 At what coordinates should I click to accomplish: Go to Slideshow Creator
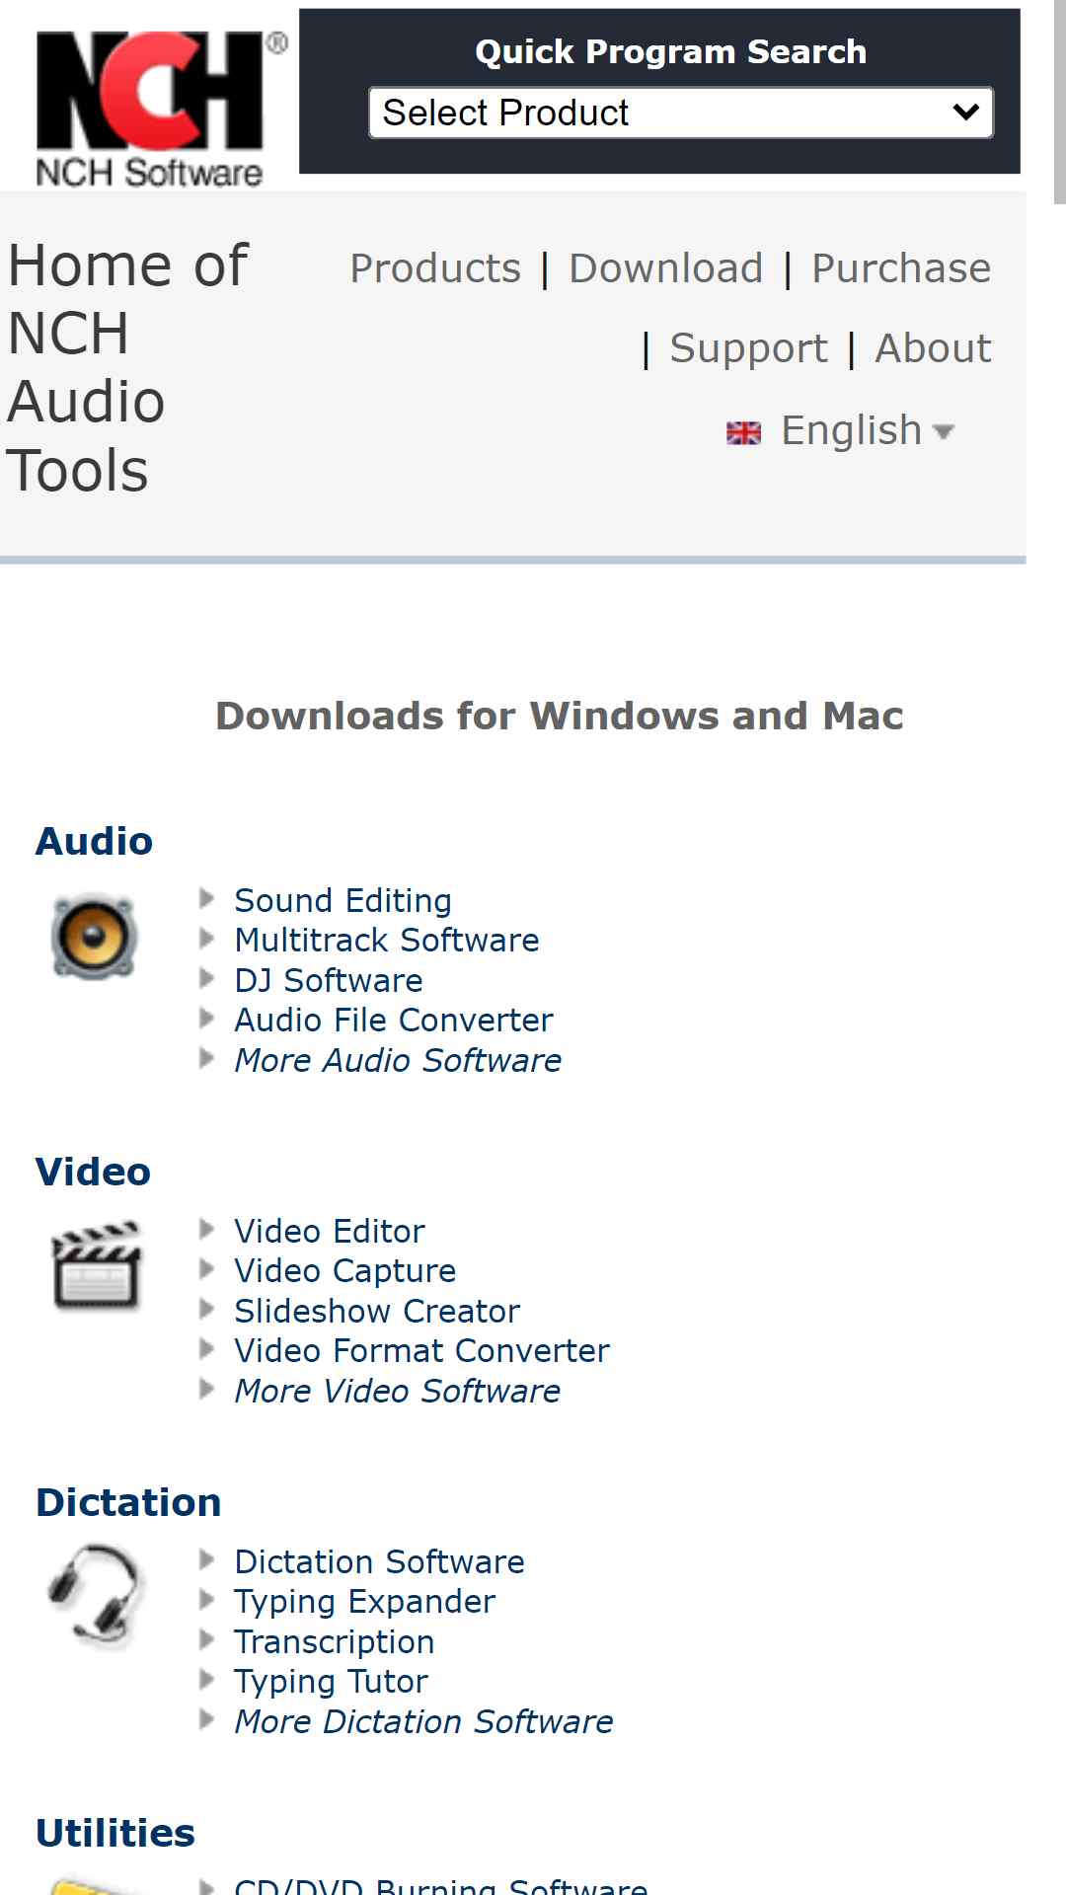(x=377, y=1311)
